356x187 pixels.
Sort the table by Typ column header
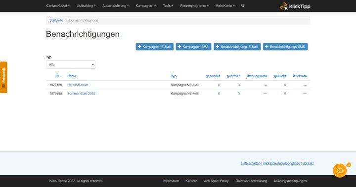[x=174, y=76]
